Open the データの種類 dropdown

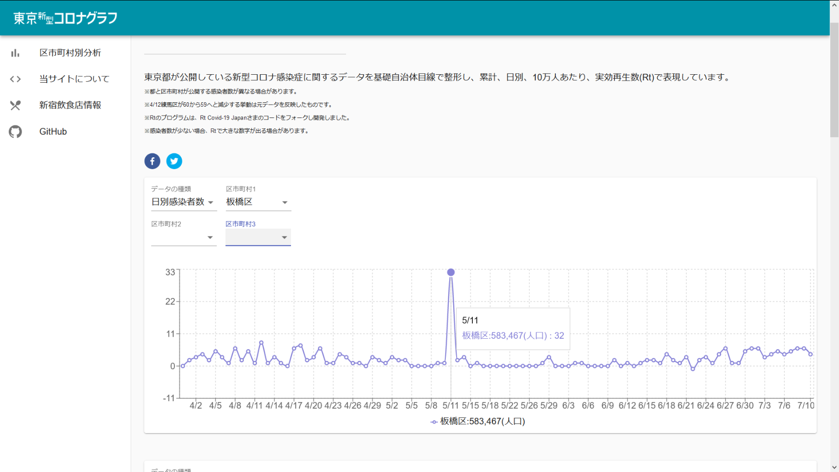[183, 202]
